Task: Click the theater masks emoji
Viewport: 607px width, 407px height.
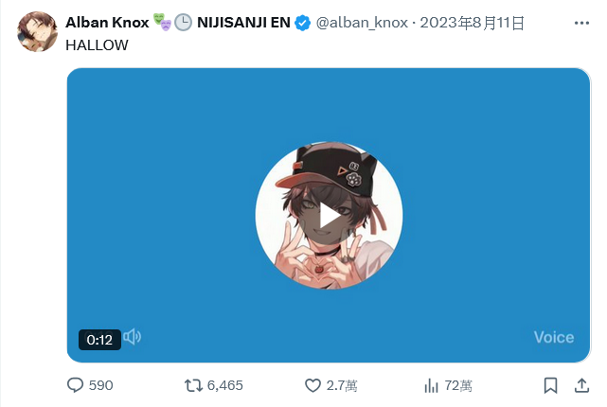Action: click(162, 22)
